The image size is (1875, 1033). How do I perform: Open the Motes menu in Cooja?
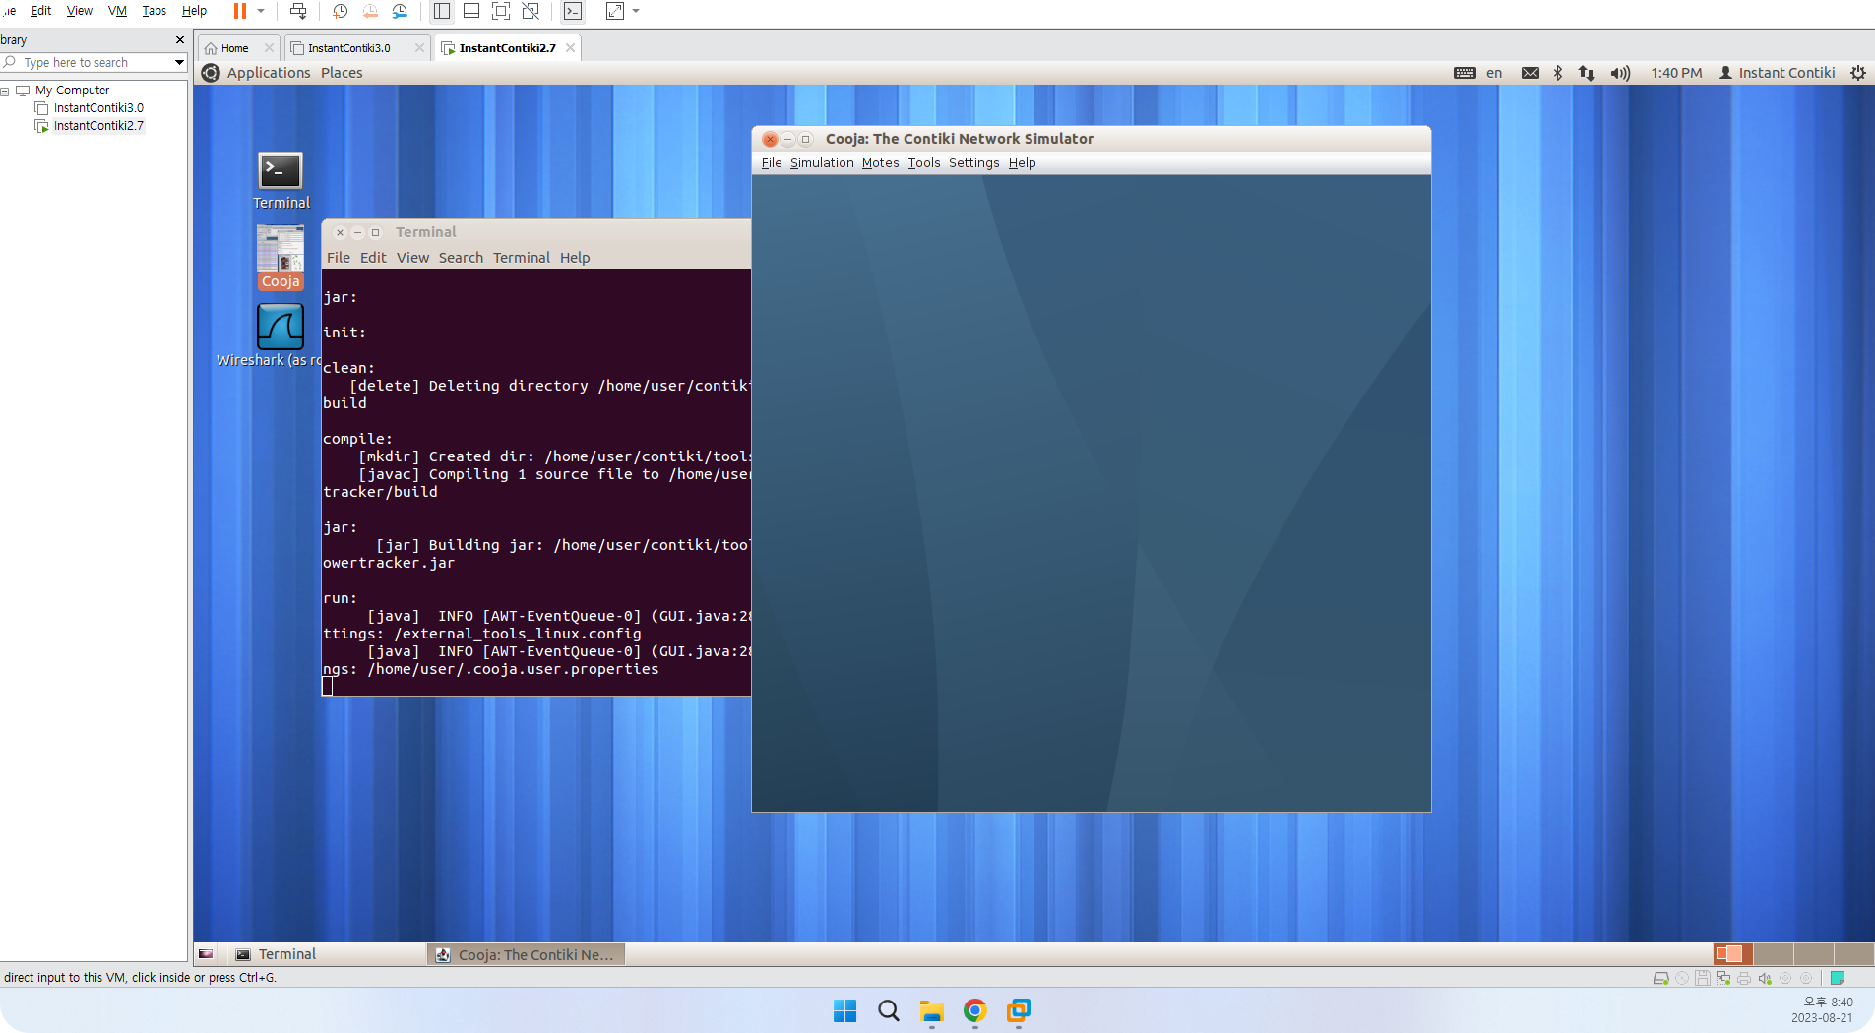point(881,163)
